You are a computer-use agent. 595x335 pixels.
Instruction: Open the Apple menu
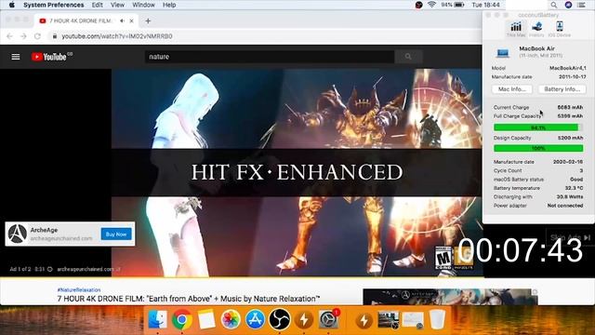(x=12, y=5)
